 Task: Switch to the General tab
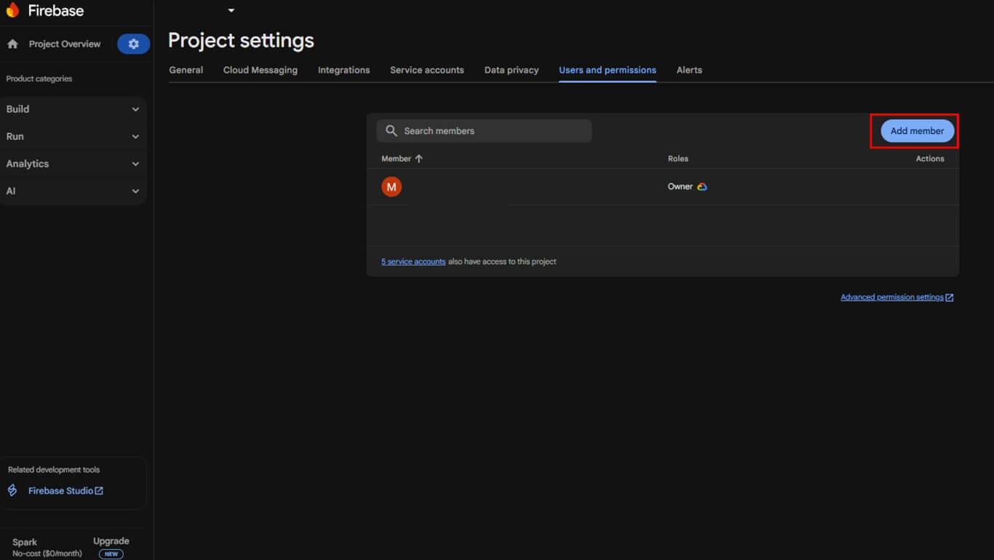(x=186, y=70)
